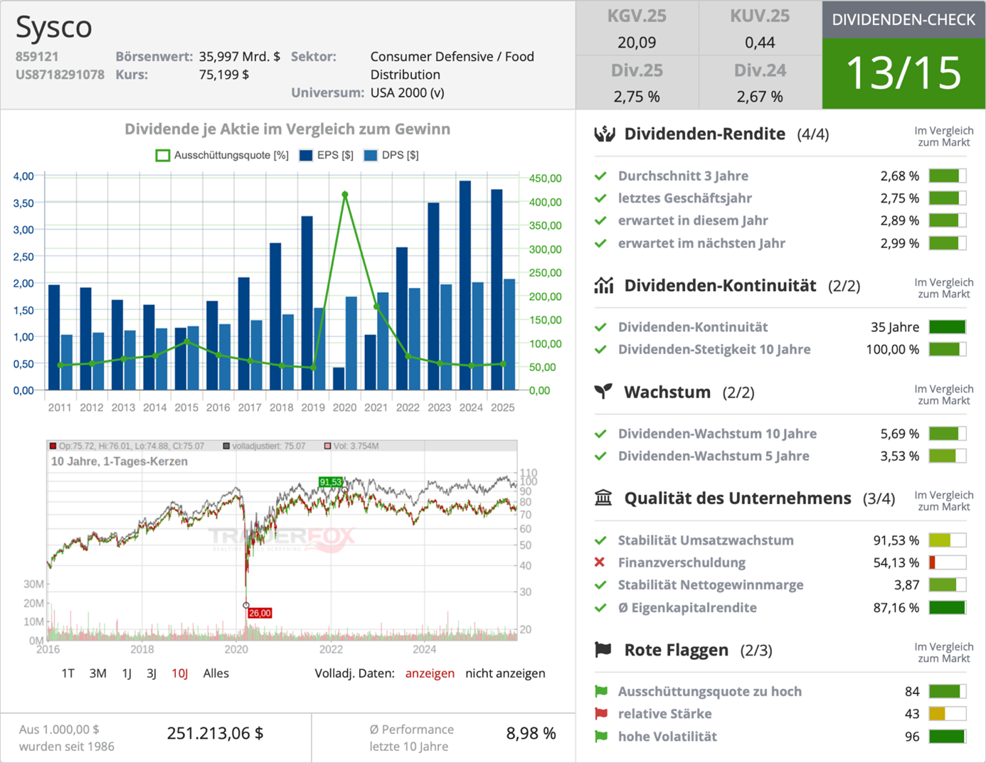Screen dimensions: 986x763
Task: Select the red flag beside relative Stärke
Action: click(x=600, y=714)
